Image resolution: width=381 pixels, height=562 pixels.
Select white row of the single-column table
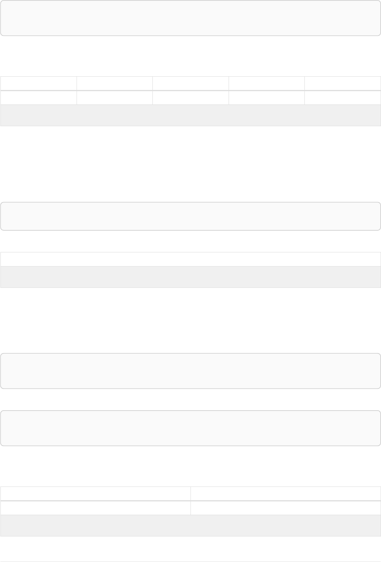point(190,259)
